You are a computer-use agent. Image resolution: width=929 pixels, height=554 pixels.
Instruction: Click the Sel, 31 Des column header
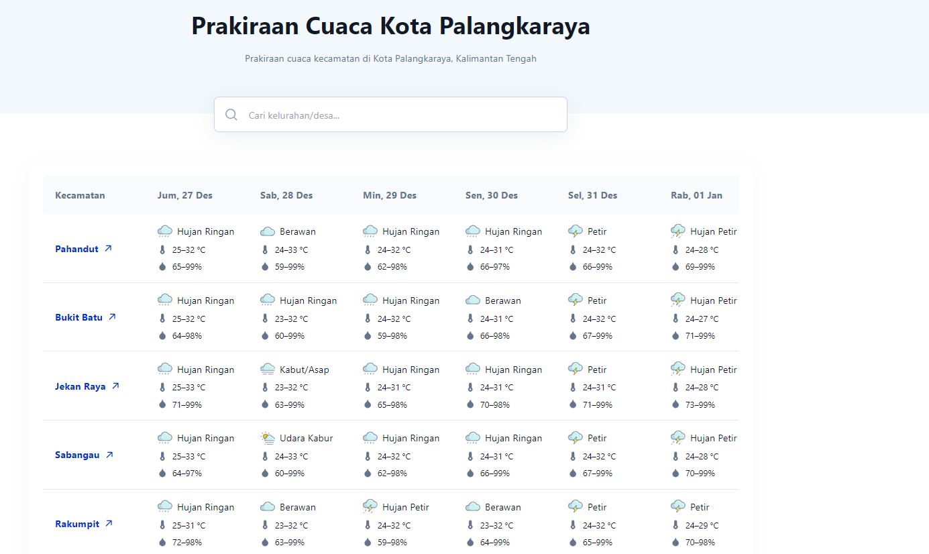(593, 195)
